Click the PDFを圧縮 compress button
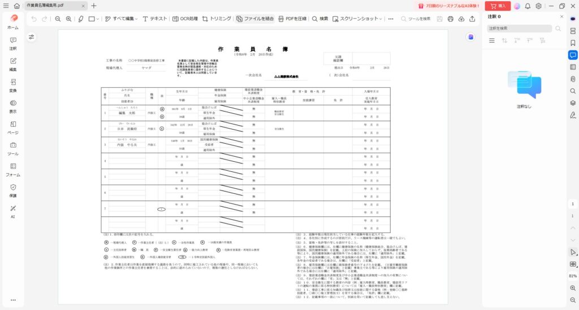Viewport: 579px width, 310px height. (292, 19)
